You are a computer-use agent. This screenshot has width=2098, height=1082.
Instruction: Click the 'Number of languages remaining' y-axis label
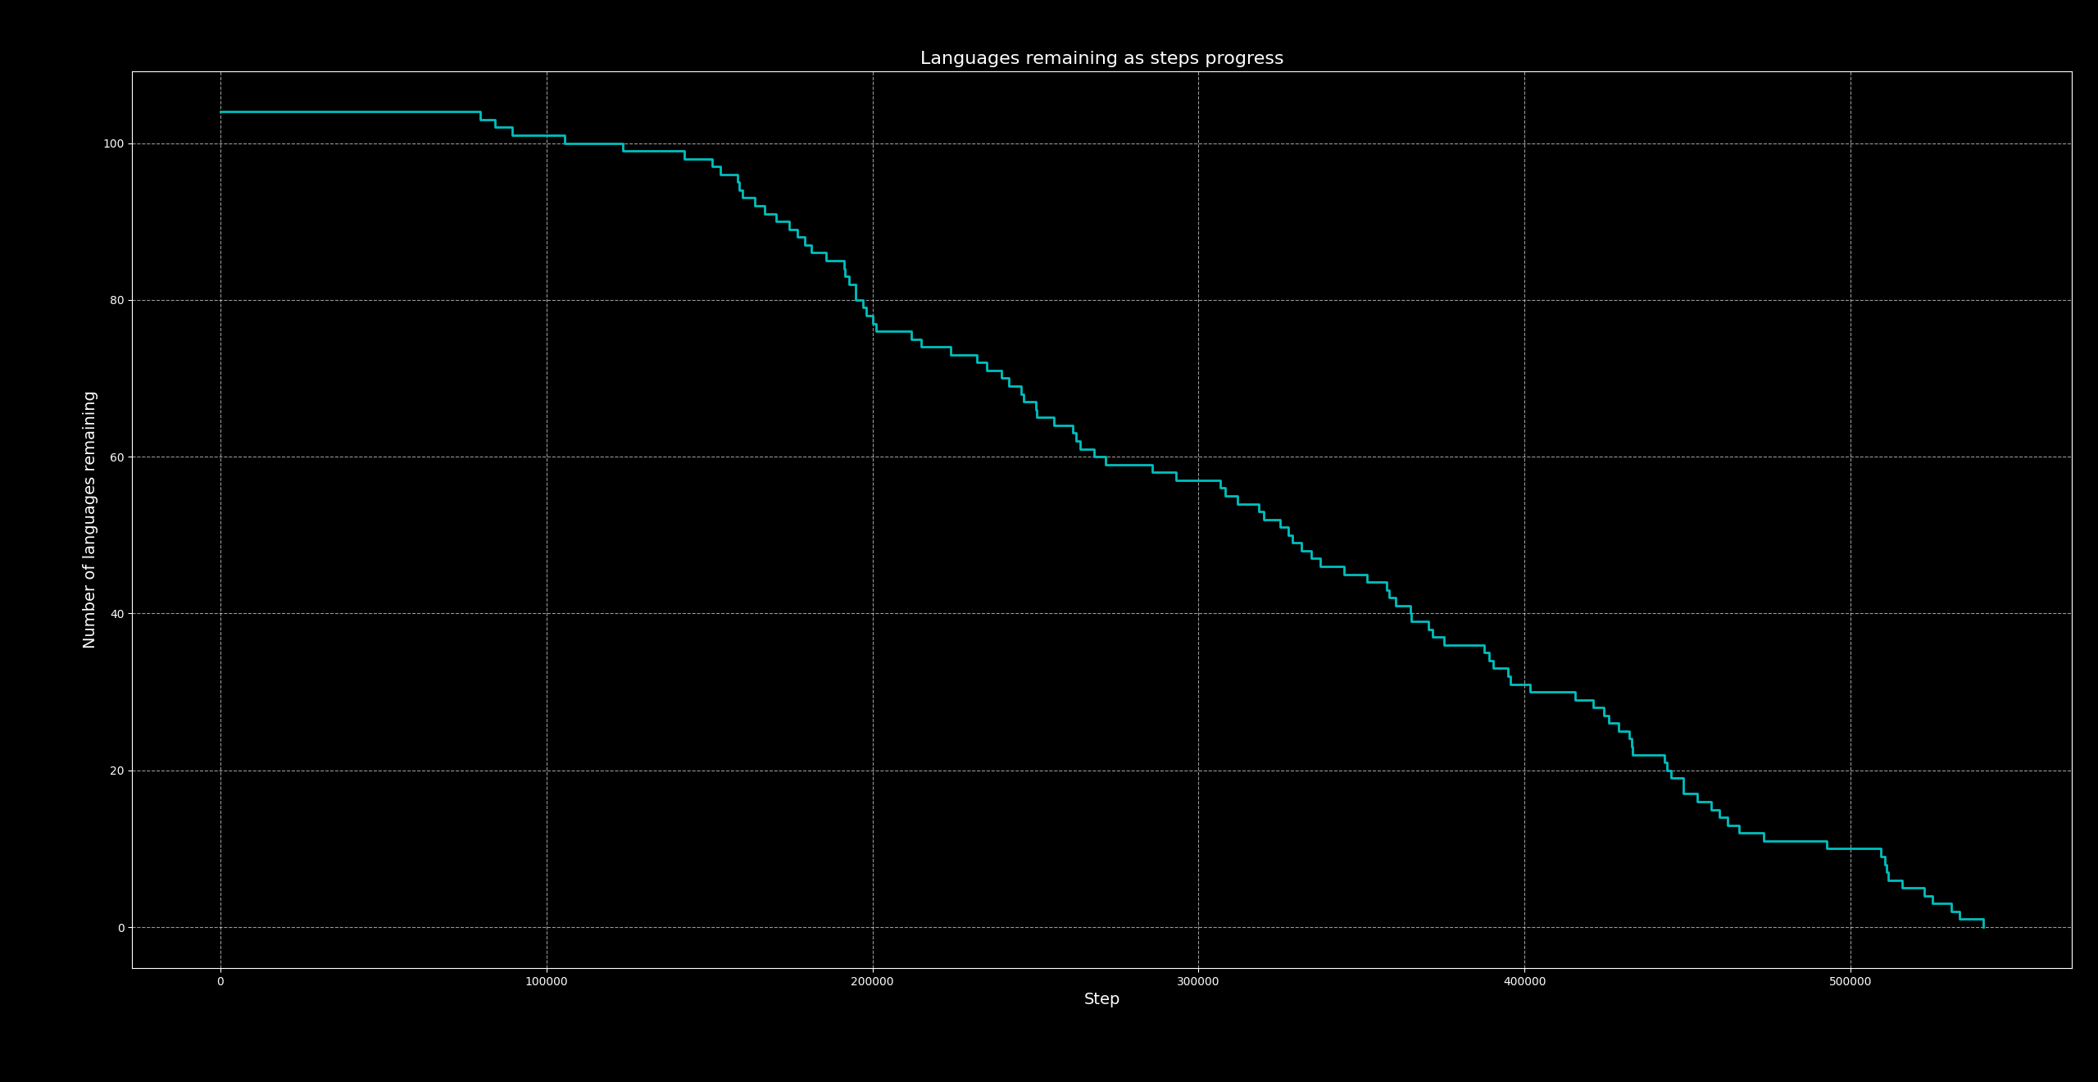[x=90, y=519]
